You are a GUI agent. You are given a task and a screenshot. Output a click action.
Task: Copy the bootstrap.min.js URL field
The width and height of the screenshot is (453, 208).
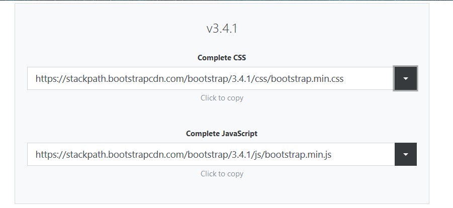click(x=211, y=154)
